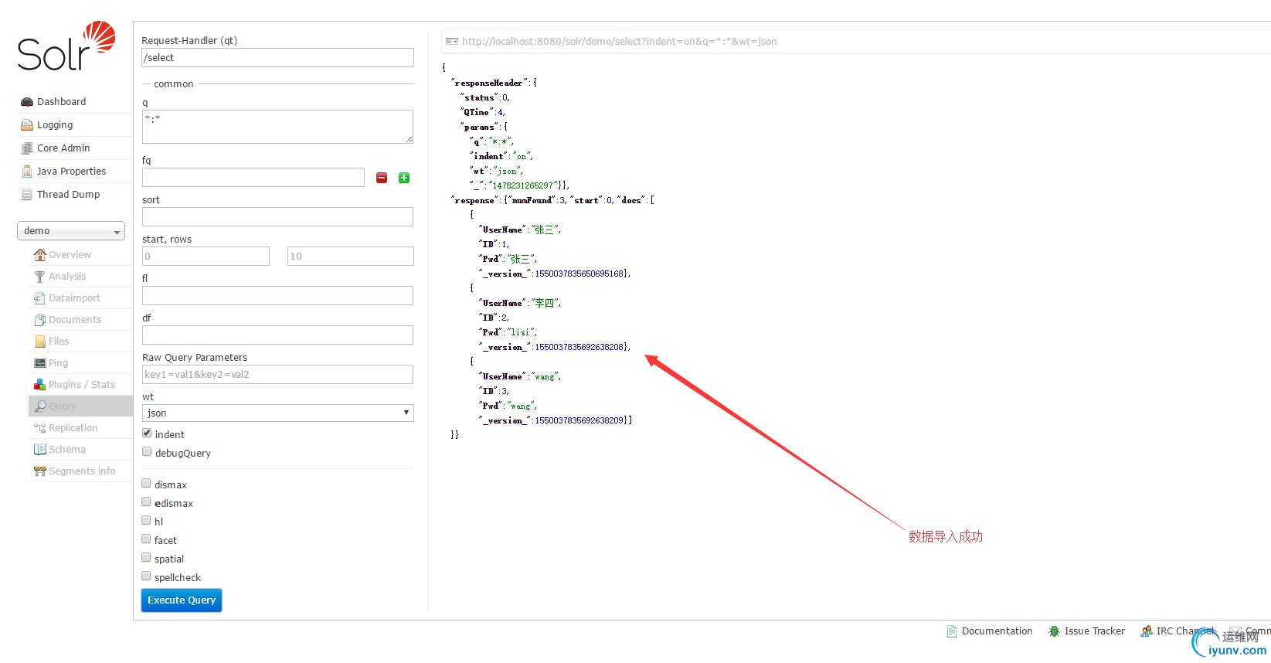Enable the edismax checkbox

[x=146, y=502]
